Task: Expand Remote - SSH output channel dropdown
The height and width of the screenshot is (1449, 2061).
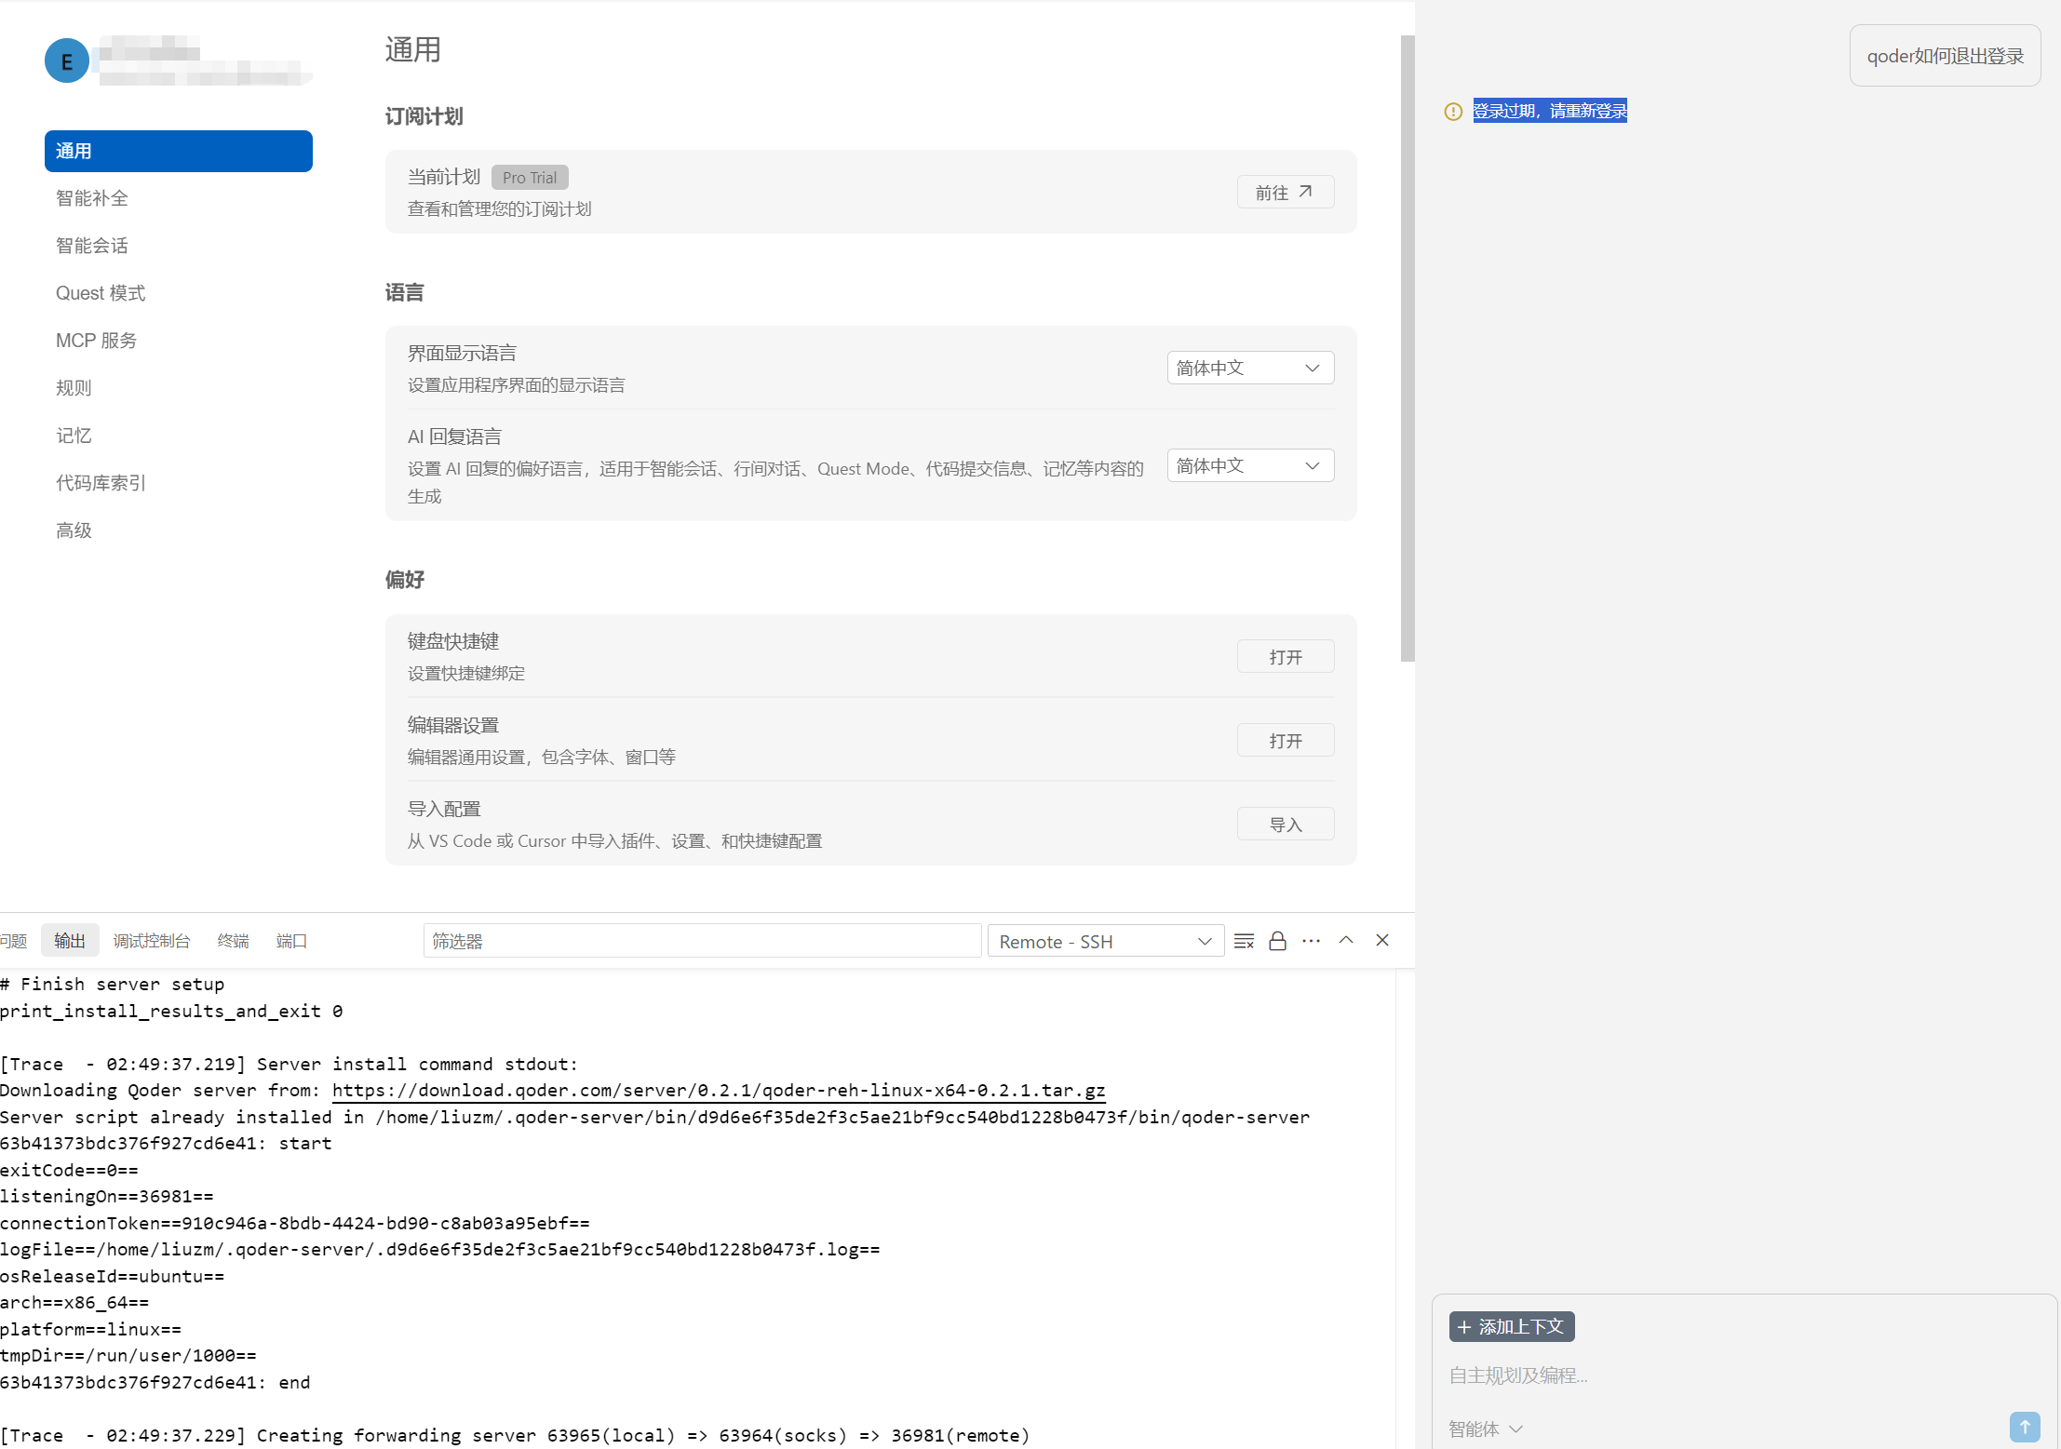Action: (x=1105, y=942)
